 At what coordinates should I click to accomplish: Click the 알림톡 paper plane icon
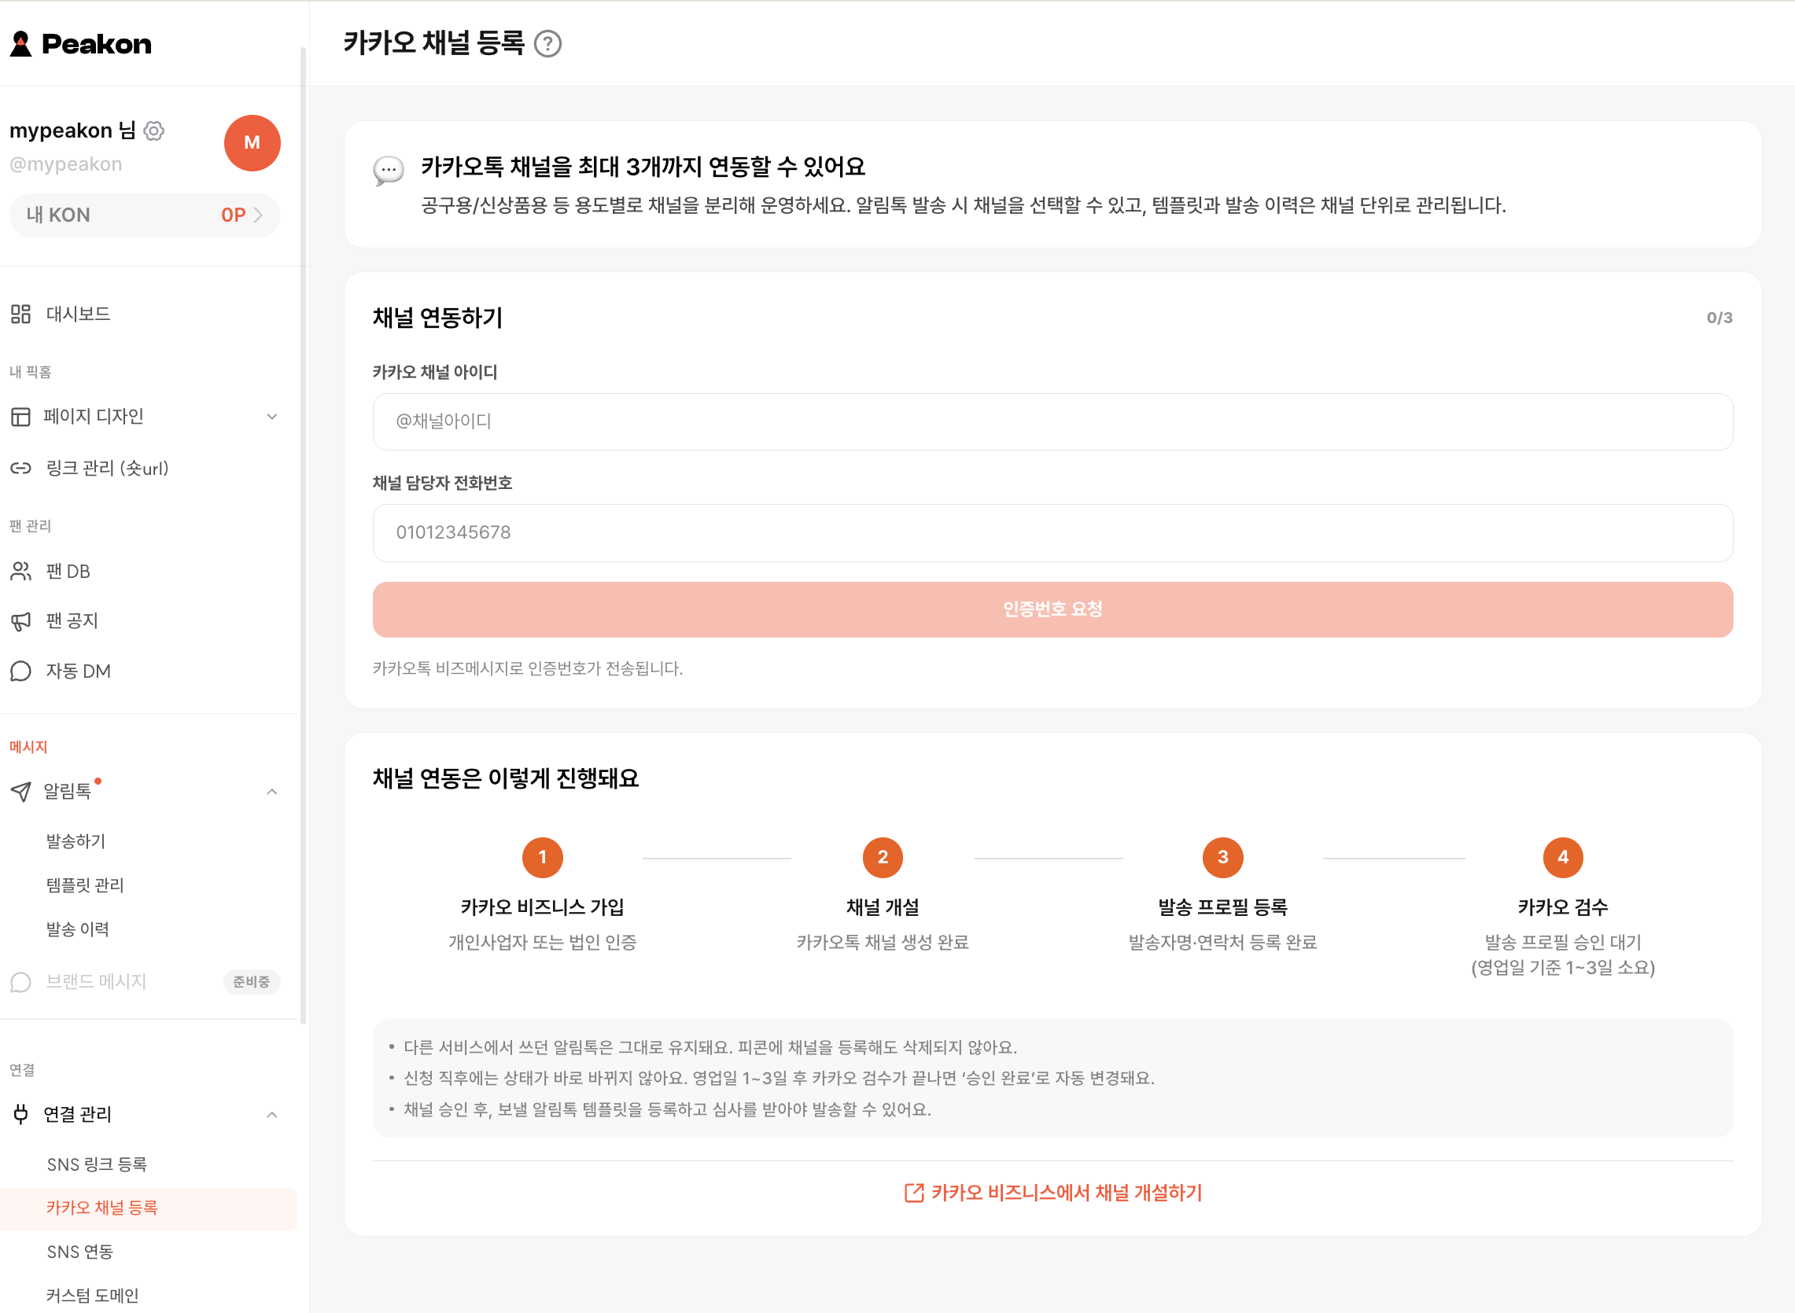(x=20, y=792)
